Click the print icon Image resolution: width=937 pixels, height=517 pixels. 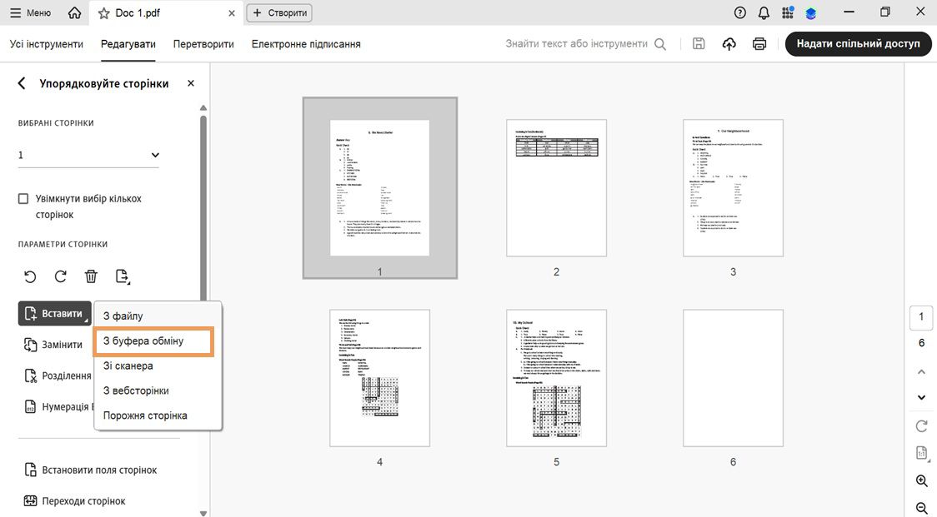759,43
